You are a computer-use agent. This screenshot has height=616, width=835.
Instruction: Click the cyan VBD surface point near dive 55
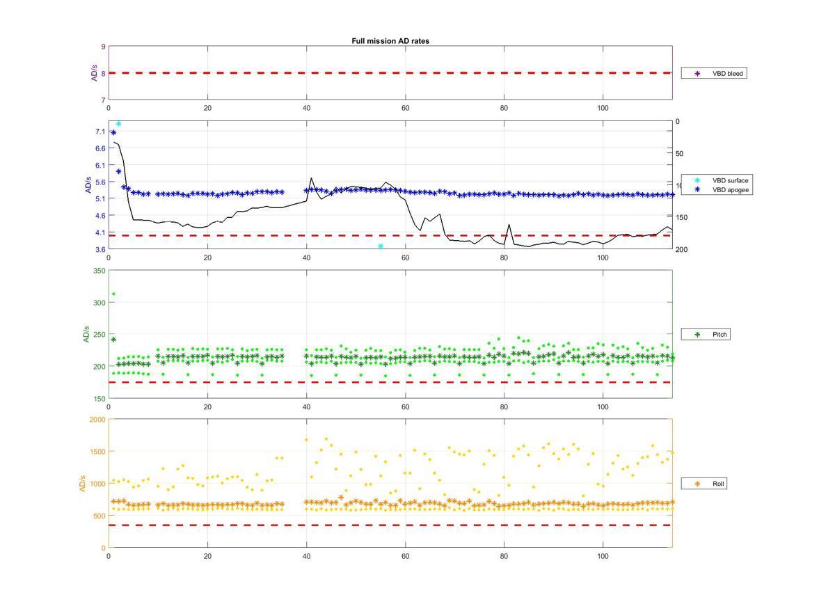381,246
